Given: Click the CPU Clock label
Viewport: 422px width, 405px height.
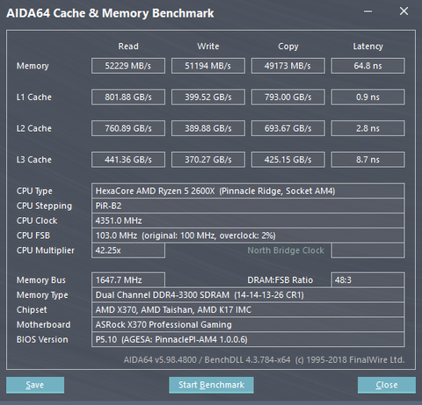Looking at the screenshot, I should coord(37,221).
